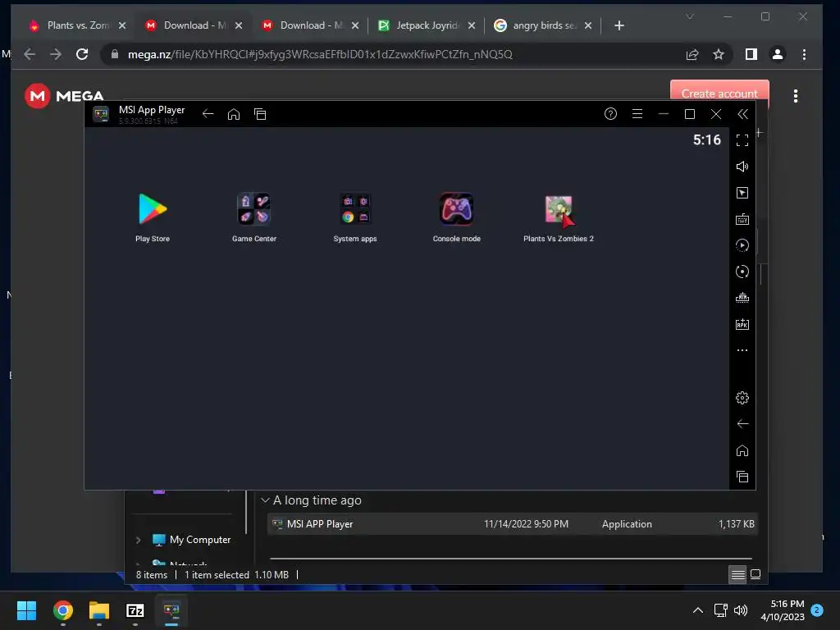Click the Create account button on MEGA
Image resolution: width=840 pixels, height=630 pixels.
click(719, 90)
